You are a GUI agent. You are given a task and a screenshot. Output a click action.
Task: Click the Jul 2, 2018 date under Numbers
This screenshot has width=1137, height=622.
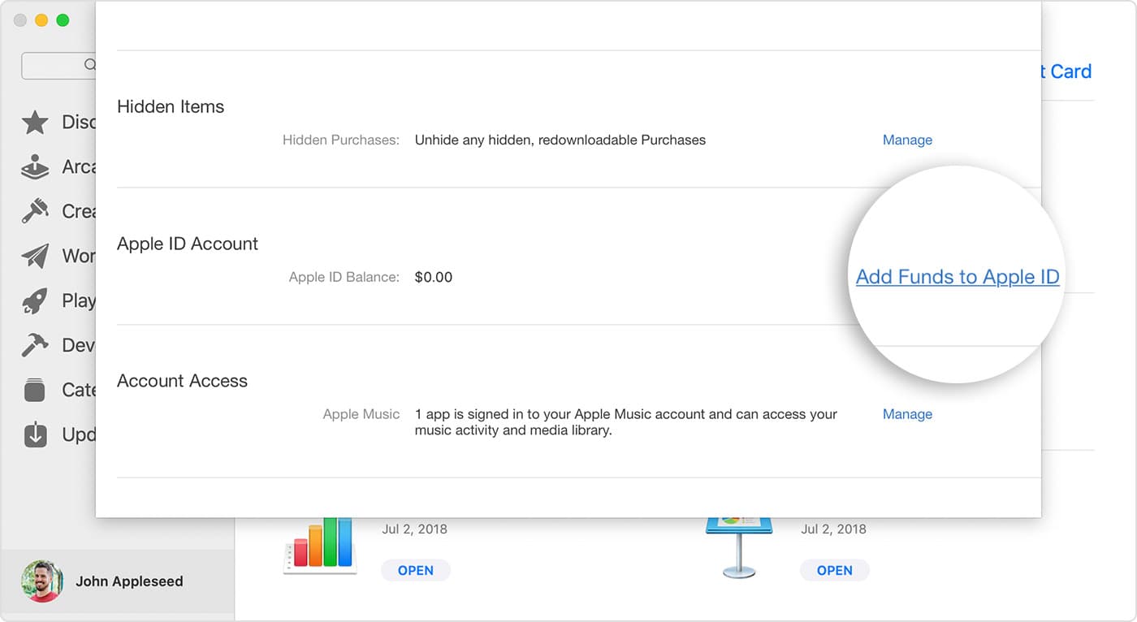[414, 529]
